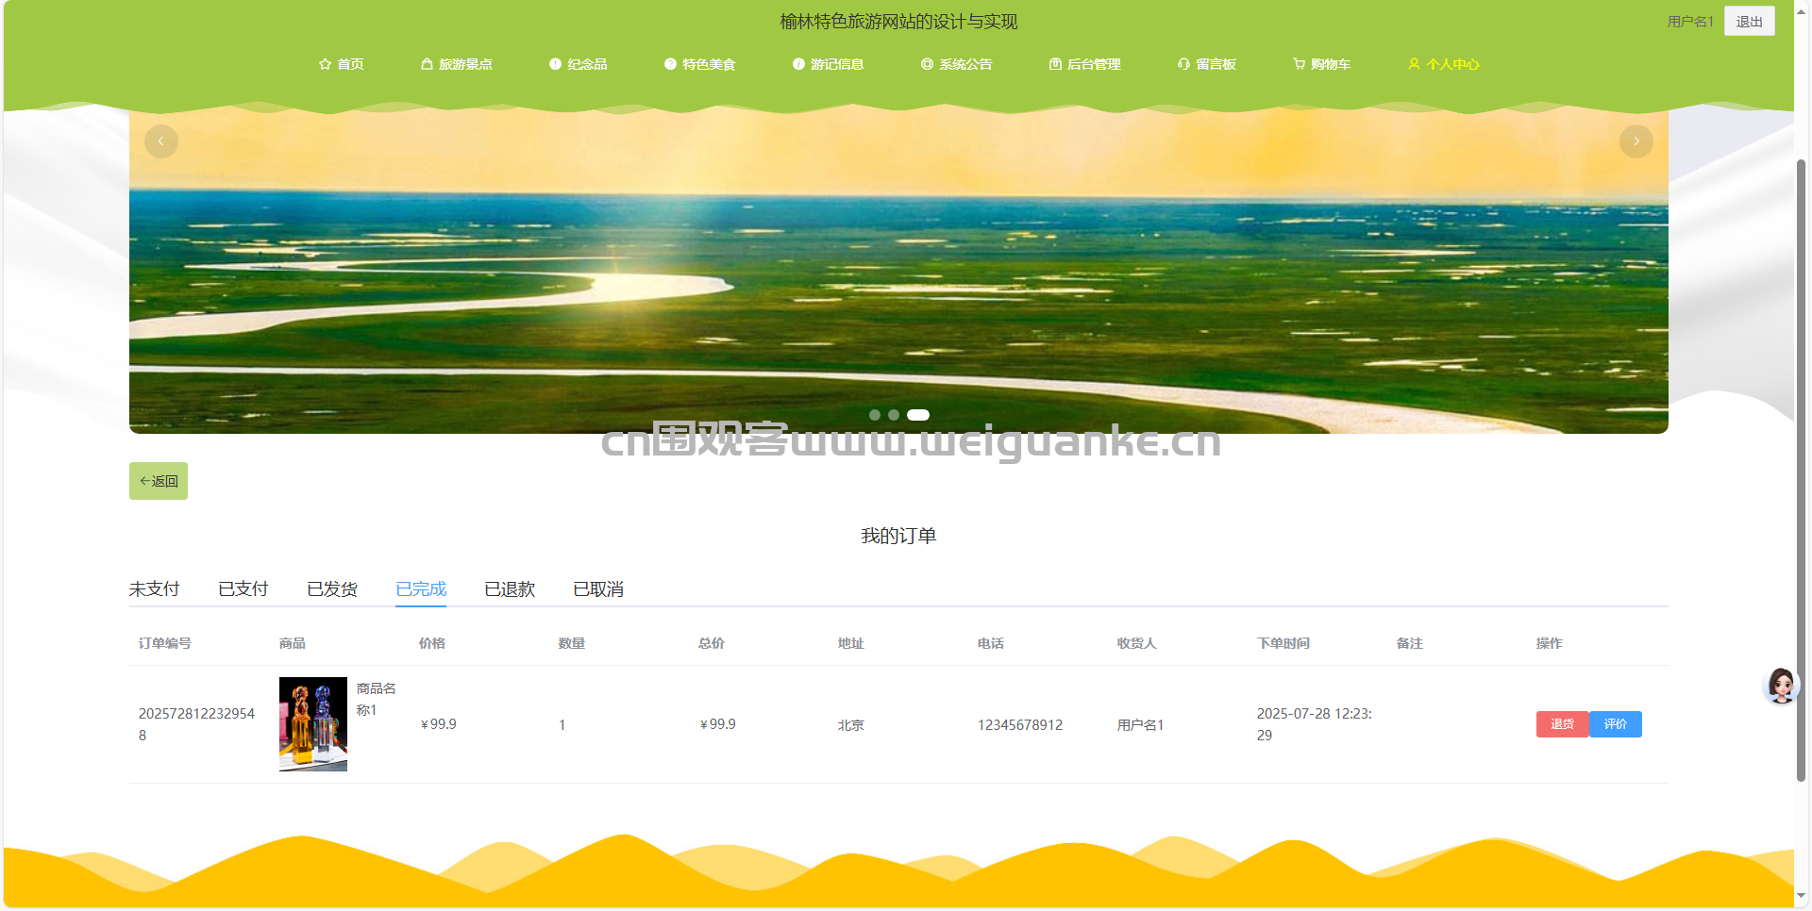This screenshot has width=1812, height=911.
Task: Open 后台管理 in the nav bar
Action: (1085, 64)
